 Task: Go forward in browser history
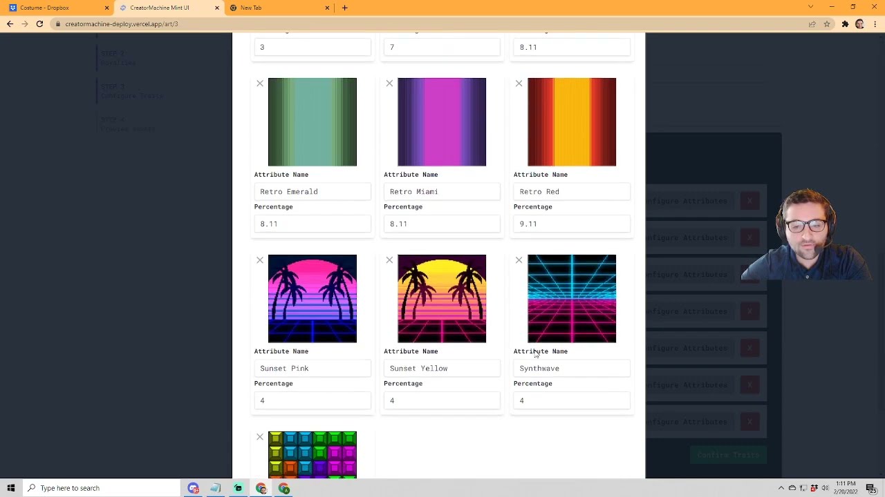tap(25, 24)
